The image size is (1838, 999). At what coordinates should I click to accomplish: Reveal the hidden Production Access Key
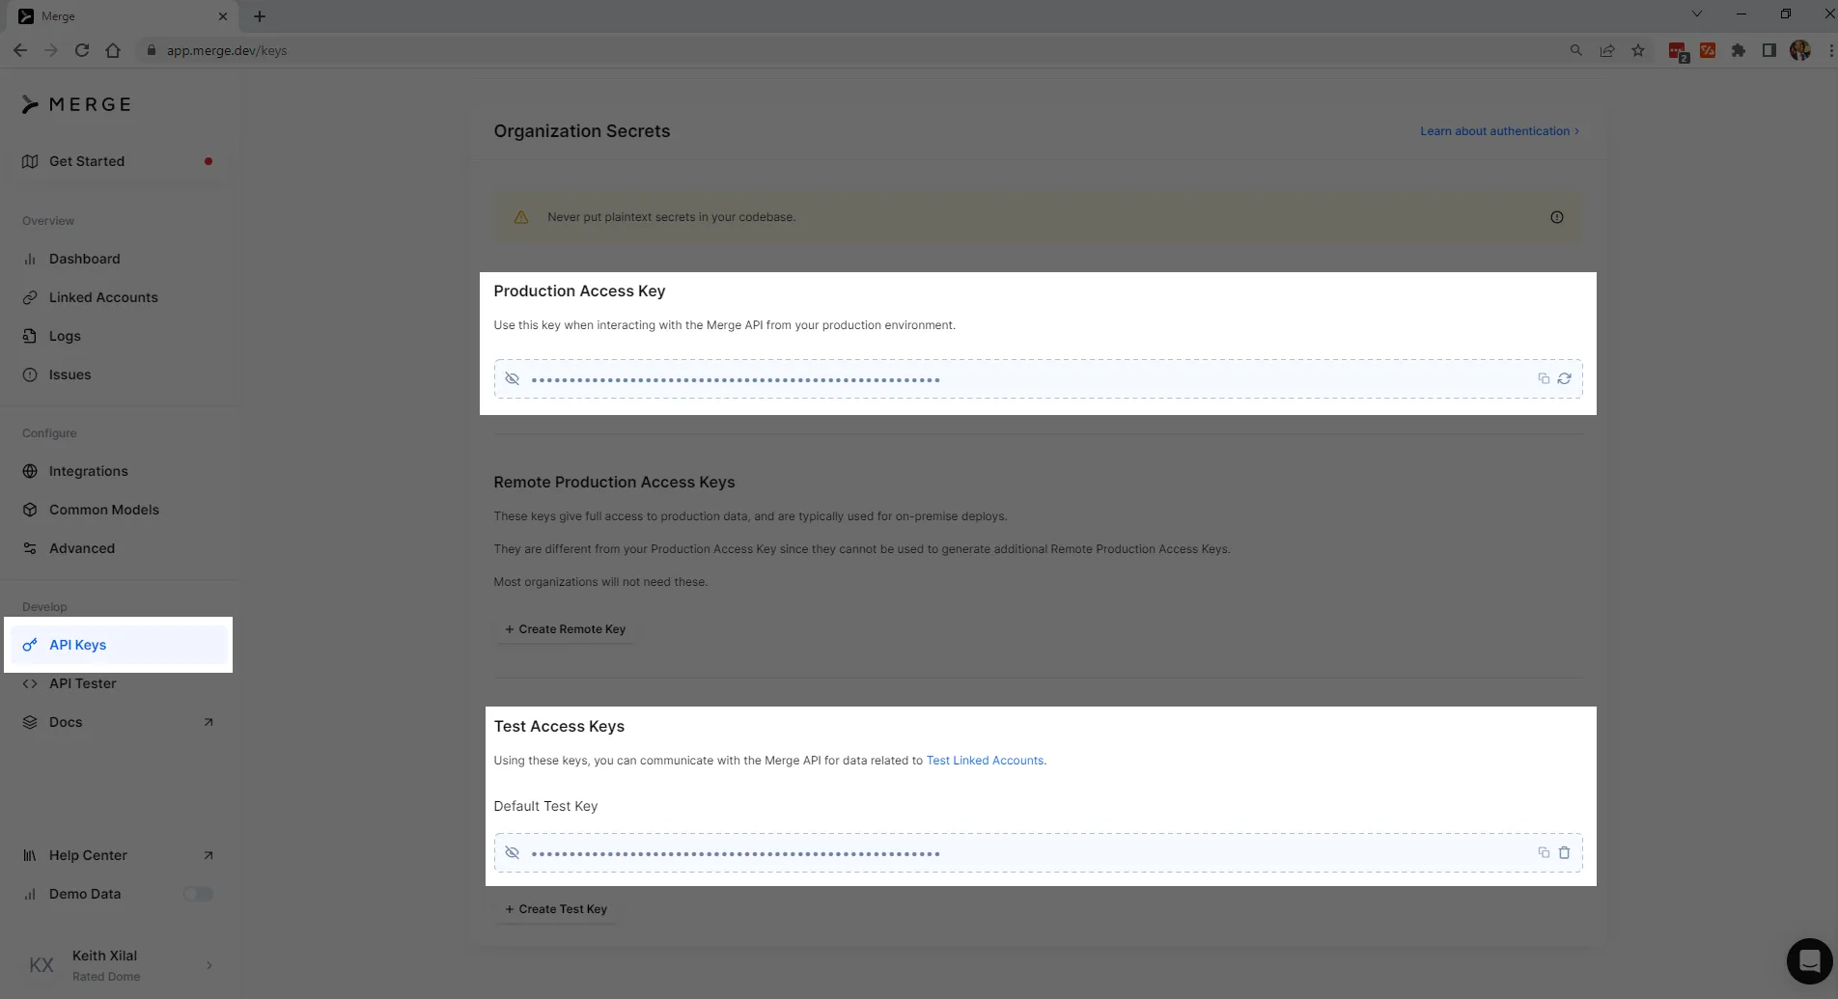point(513,379)
